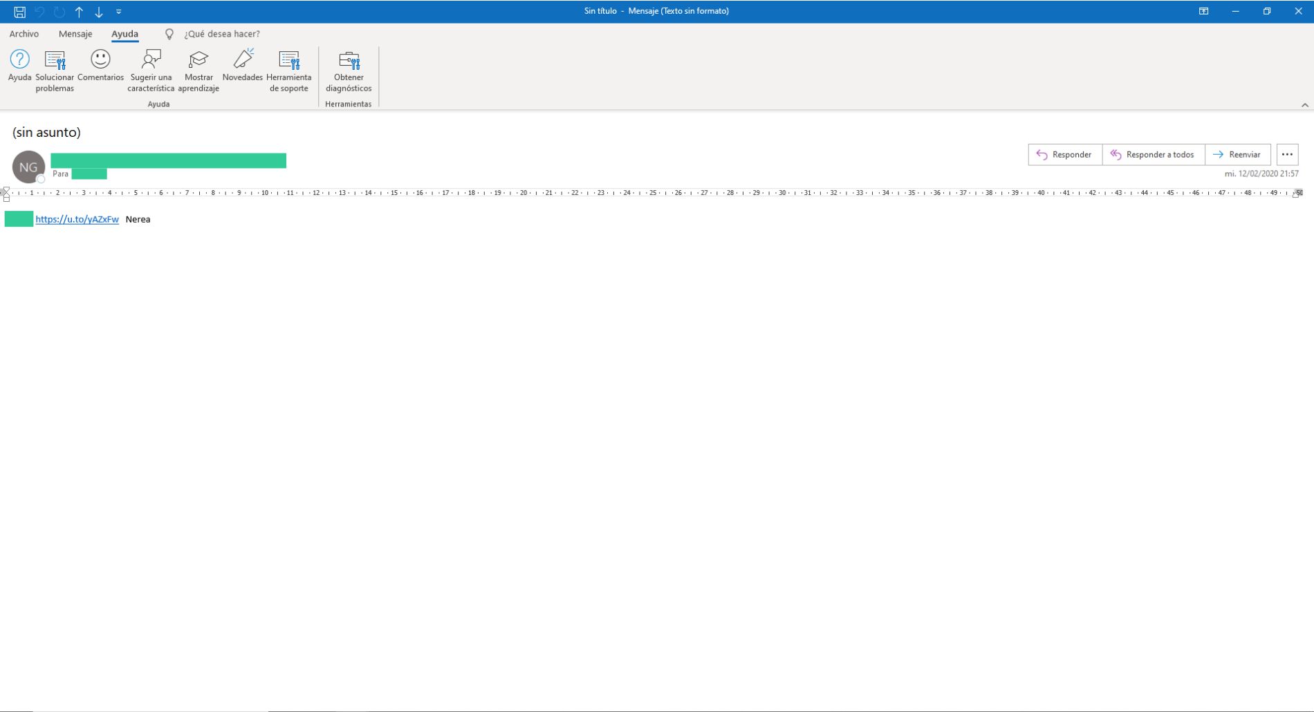The height and width of the screenshot is (712, 1314).
Task: Expand the Quick Access Toolbar customize dropdown
Action: coord(119,12)
